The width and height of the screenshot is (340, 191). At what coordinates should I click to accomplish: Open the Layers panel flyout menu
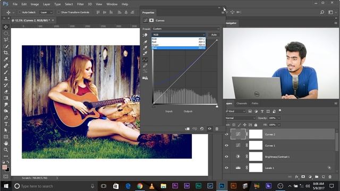pyautogui.click(x=336, y=103)
